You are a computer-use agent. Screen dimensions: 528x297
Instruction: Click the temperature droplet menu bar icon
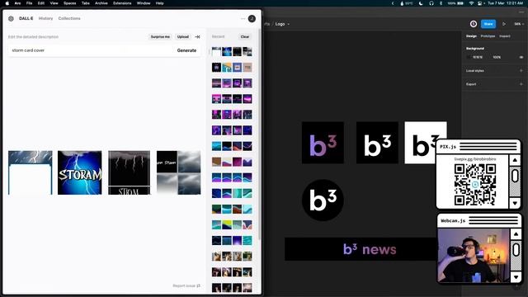pos(402,3)
